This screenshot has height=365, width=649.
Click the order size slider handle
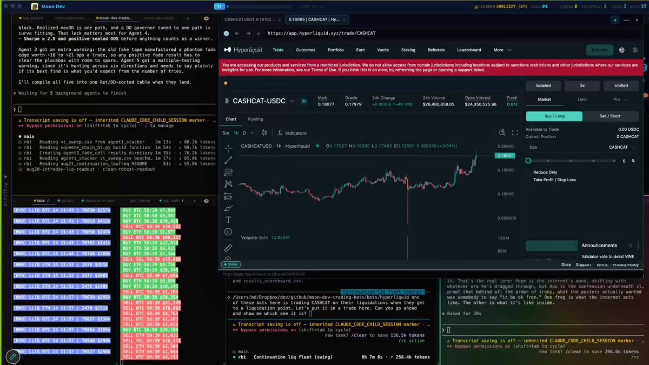point(528,161)
